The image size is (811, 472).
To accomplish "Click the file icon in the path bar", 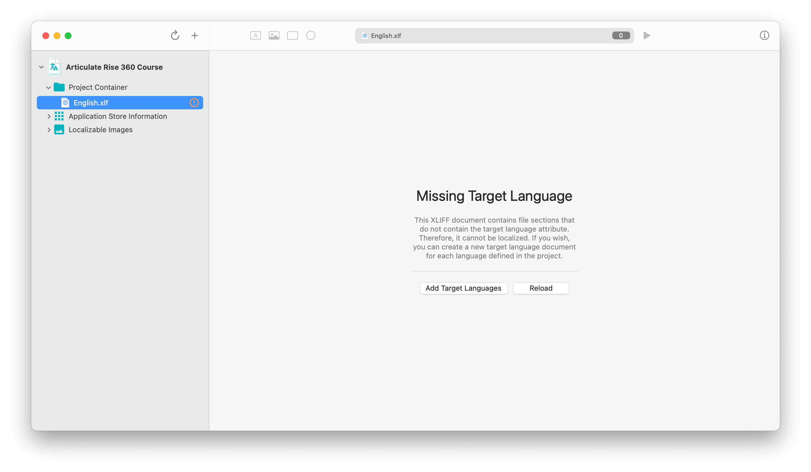I will (x=365, y=36).
